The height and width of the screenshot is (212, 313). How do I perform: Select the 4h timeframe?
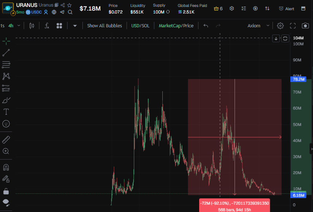point(11,26)
